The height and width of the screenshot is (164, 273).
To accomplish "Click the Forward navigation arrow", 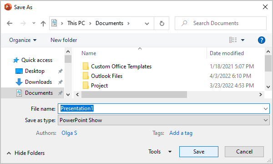I will [23, 23].
